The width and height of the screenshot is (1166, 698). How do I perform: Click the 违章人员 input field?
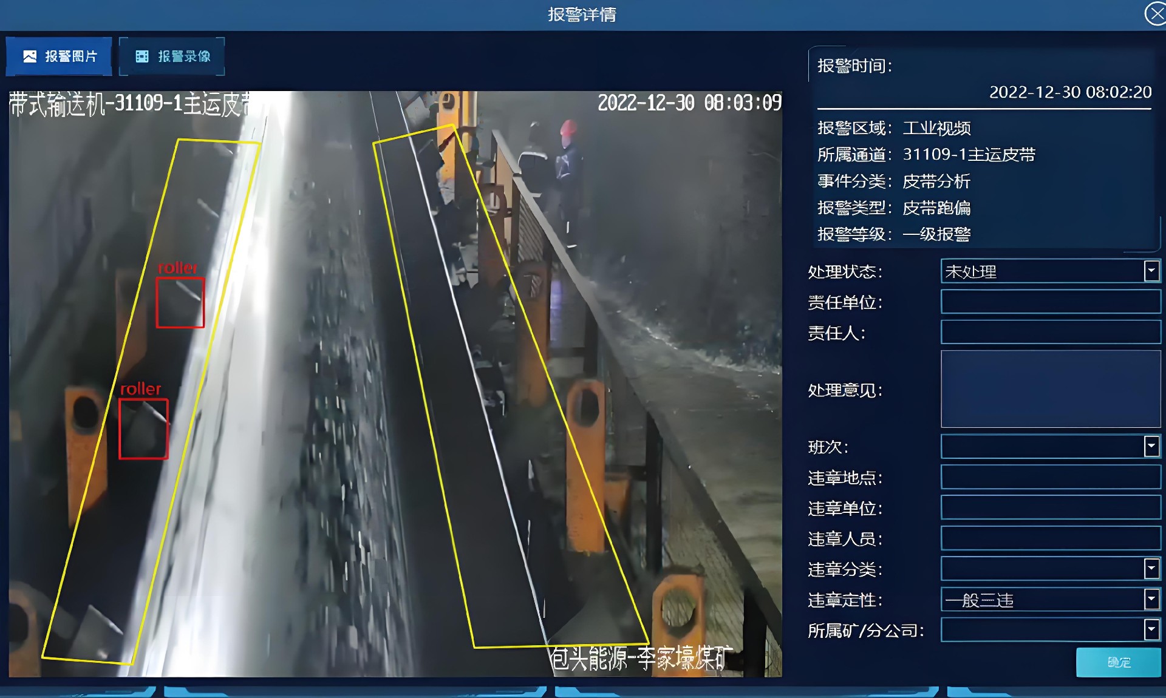point(1050,538)
